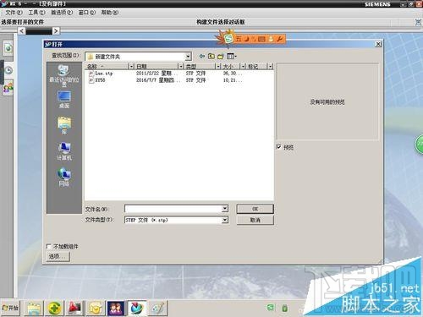Screen dimensions: 423x317
Task: Sort by 名称 column header
Action: click(x=107, y=66)
